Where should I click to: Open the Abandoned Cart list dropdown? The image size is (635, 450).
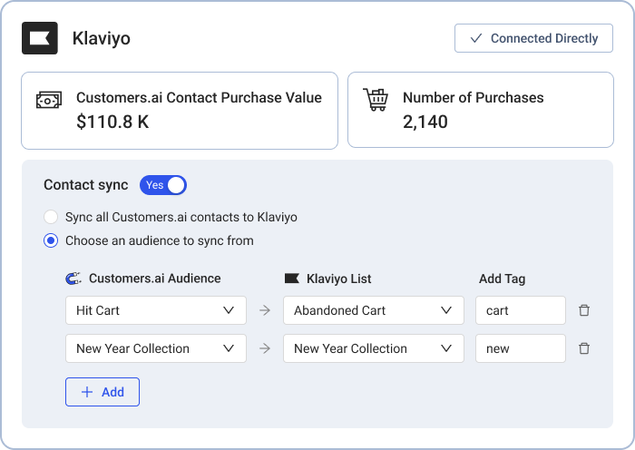(x=374, y=310)
